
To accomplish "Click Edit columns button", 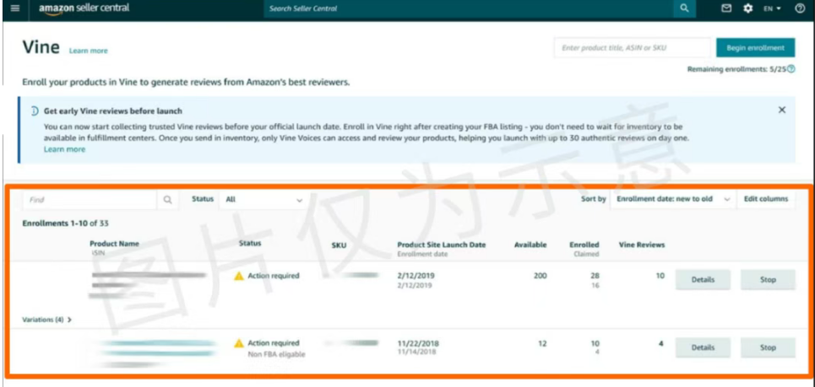I will [x=766, y=199].
